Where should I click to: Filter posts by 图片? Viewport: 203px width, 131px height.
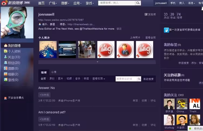point(60,79)
